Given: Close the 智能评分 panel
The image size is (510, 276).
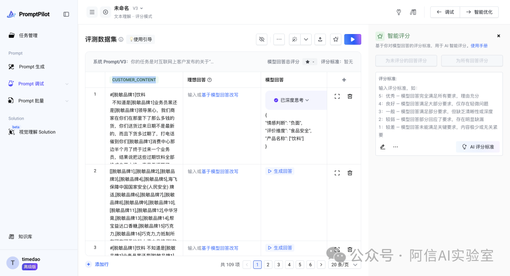Looking at the screenshot, I should [499, 36].
